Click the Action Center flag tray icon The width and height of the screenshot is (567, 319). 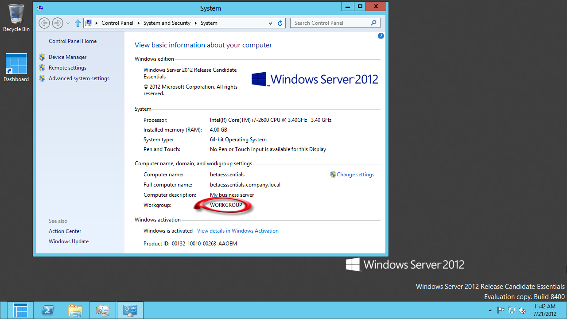pyautogui.click(x=501, y=310)
